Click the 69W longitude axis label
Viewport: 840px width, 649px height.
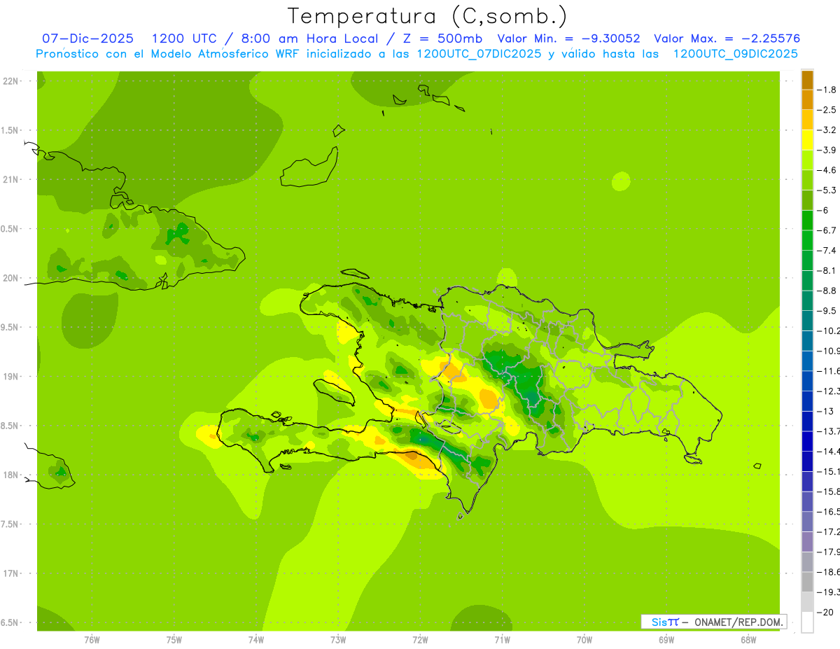pos(666,640)
